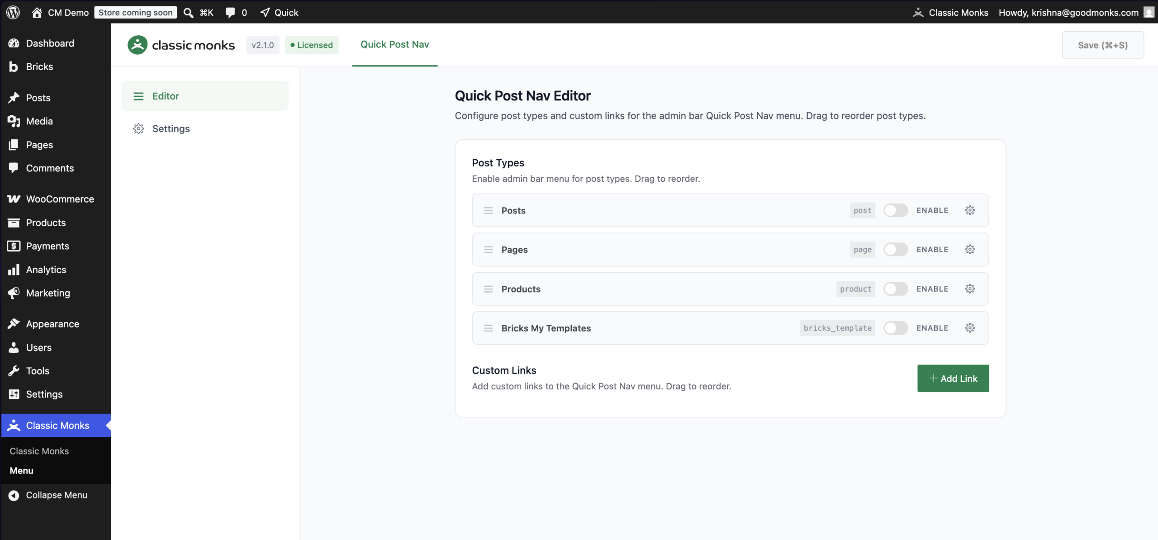The height and width of the screenshot is (540, 1158).
Task: Click Classic Monks icon in admin bar
Action: pos(918,12)
